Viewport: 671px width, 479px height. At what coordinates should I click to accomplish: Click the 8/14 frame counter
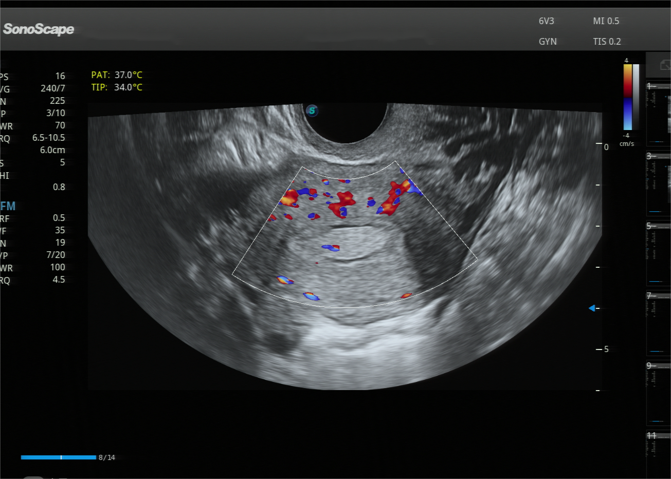click(107, 457)
